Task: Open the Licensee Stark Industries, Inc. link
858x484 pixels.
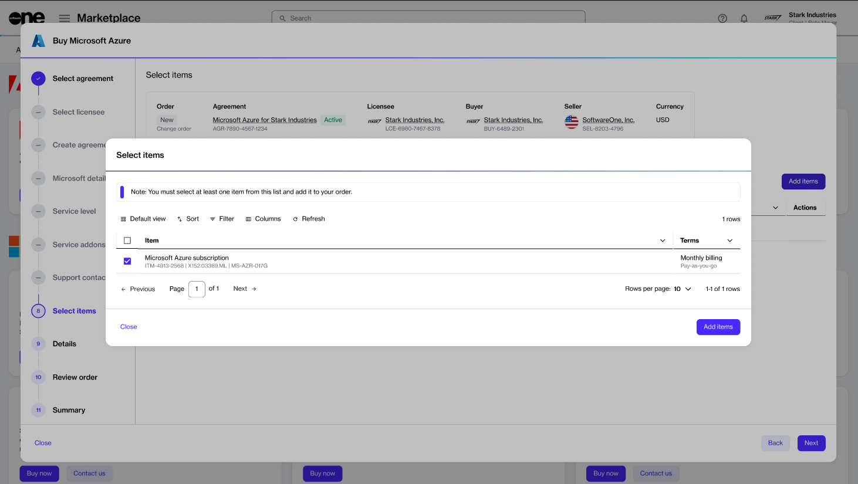Action: (415, 120)
